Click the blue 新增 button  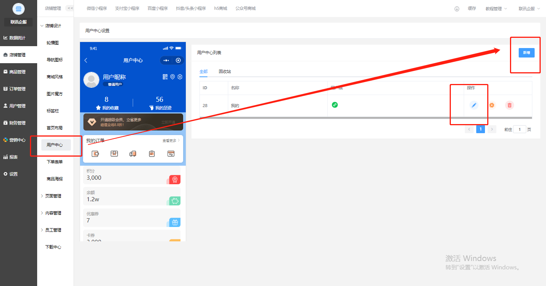pyautogui.click(x=527, y=53)
